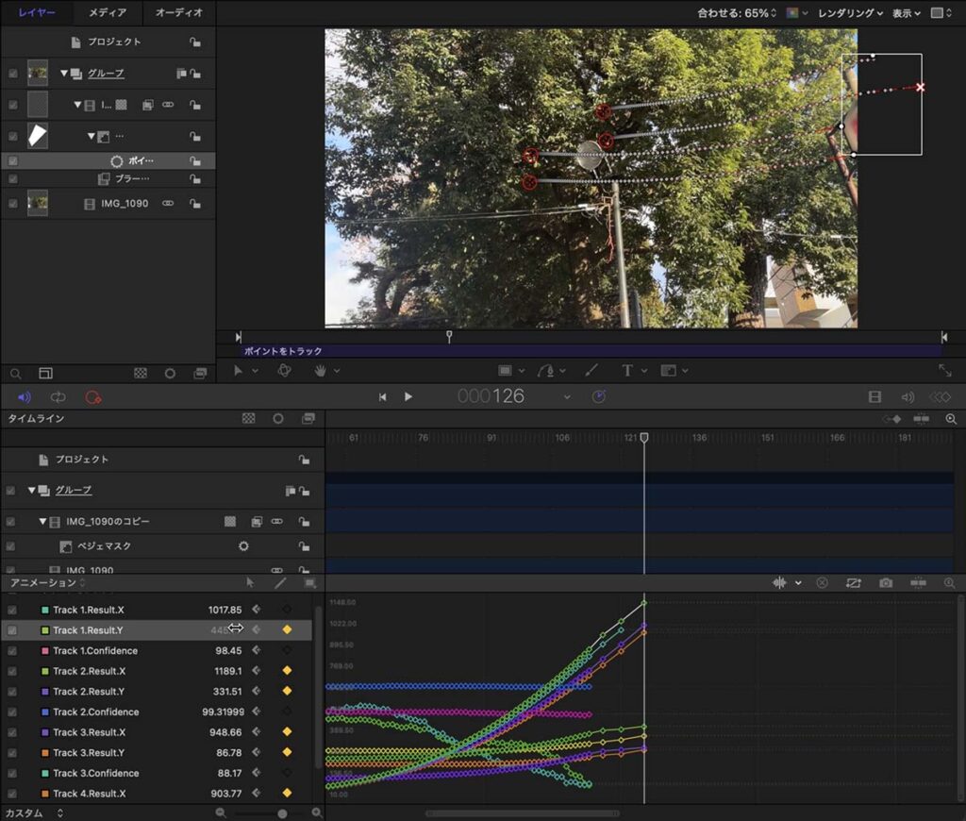Viewport: 966px width, 821px height.
Task: Open the レンダリング dropdown menu
Action: click(850, 13)
